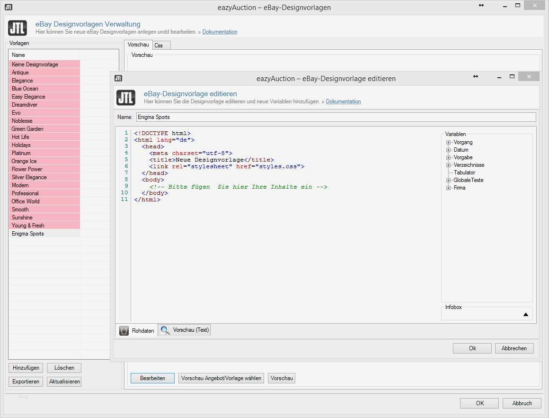Expand the Vorgabe variable tree node

[448, 158]
